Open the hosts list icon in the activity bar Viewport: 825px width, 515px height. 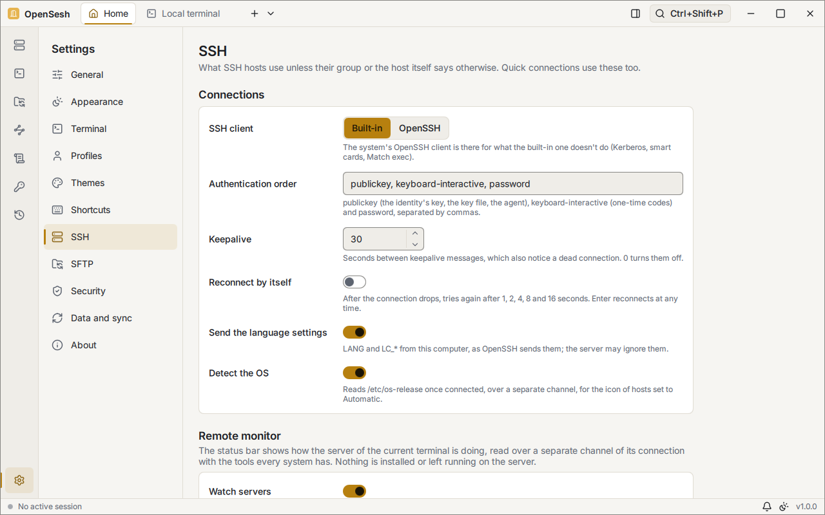(19, 45)
